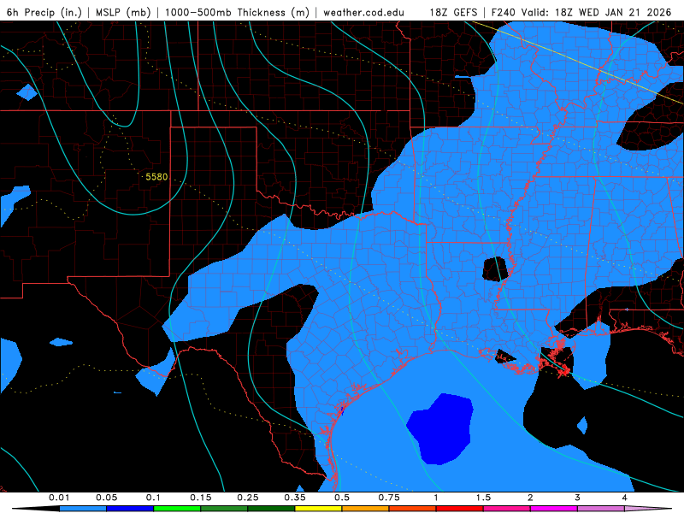Image resolution: width=684 pixels, height=513 pixels.
Task: Click the 5580 thickness contour label
Action: [156, 177]
